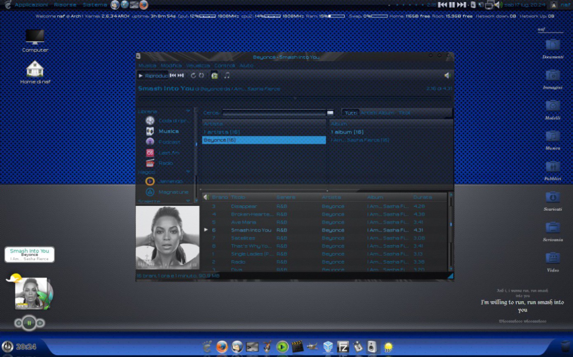This screenshot has width=573, height=357.
Task: Click the Beyoncé album cover in Rhythmbox
Action: pos(168,238)
